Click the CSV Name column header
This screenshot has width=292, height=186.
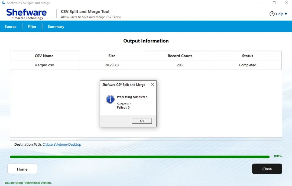tap(44, 56)
